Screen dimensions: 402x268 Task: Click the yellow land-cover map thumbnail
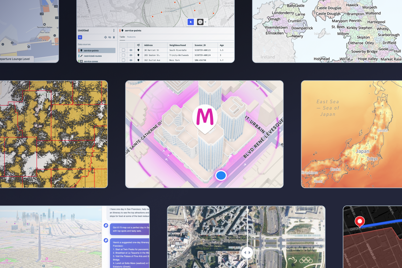[54, 134]
